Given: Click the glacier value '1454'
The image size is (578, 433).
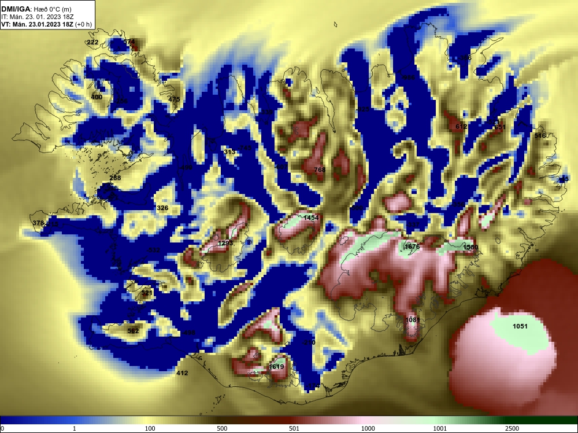Looking at the screenshot, I should 311,218.
